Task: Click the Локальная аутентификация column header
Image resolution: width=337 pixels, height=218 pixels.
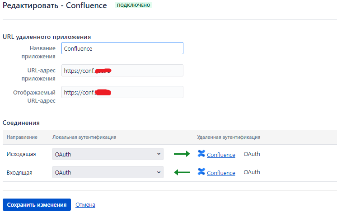Action: pos(84,137)
